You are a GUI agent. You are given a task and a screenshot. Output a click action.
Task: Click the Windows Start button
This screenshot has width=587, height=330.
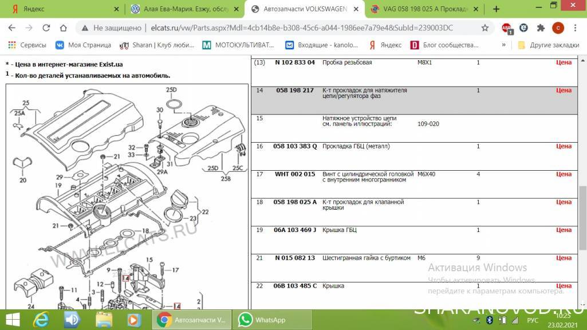click(13, 319)
